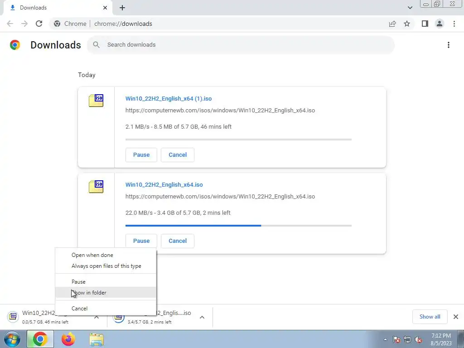Open the tab search chevron
This screenshot has width=464, height=348.
[x=410, y=8]
